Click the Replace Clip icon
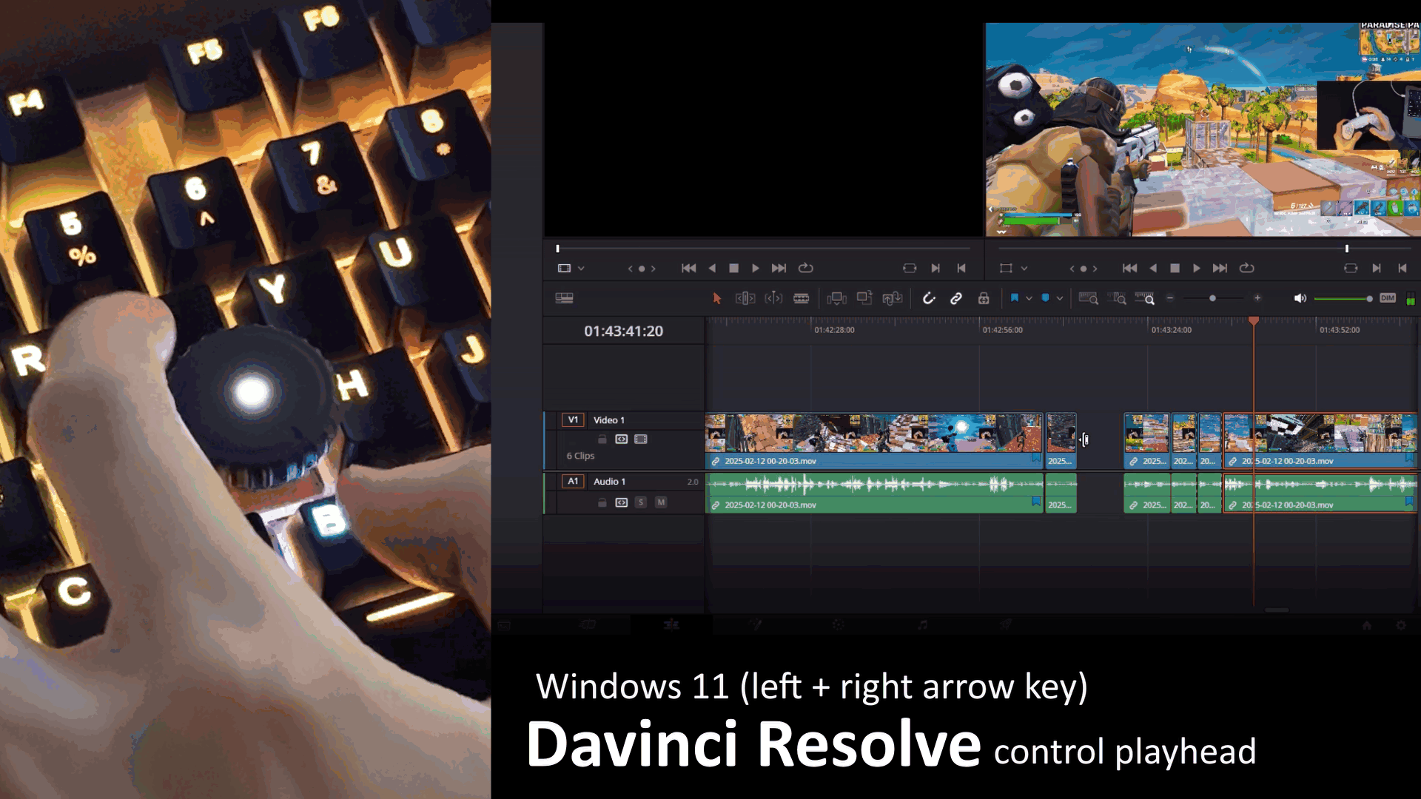Viewport: 1421px width, 799px height. pos(893,298)
